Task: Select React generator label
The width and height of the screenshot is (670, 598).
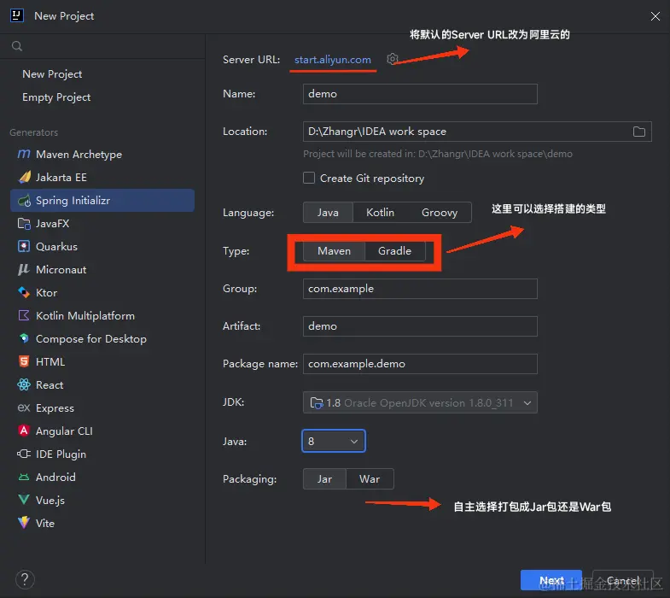Action: click(x=50, y=385)
